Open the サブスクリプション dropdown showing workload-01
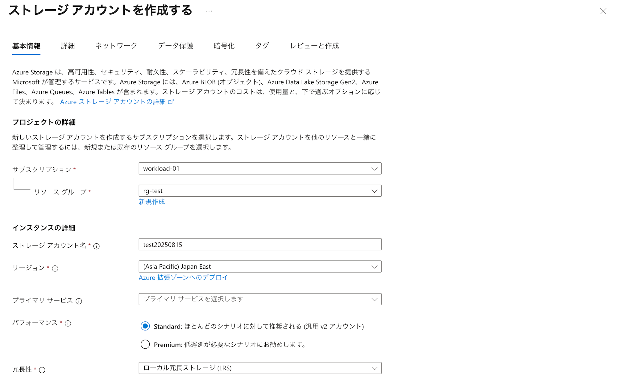This screenshot has height=385, width=617. coord(260,169)
